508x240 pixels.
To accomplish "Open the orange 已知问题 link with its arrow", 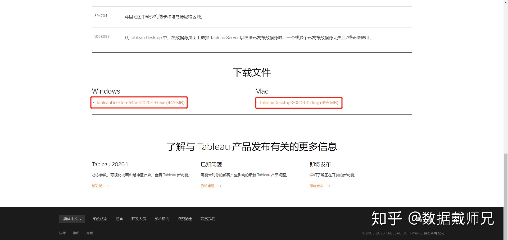I will (x=211, y=186).
